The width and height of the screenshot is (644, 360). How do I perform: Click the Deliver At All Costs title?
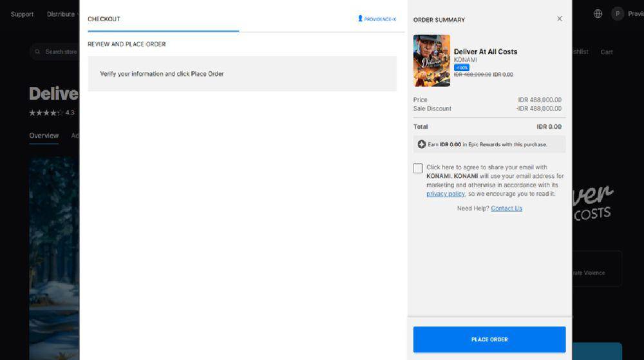click(x=486, y=52)
